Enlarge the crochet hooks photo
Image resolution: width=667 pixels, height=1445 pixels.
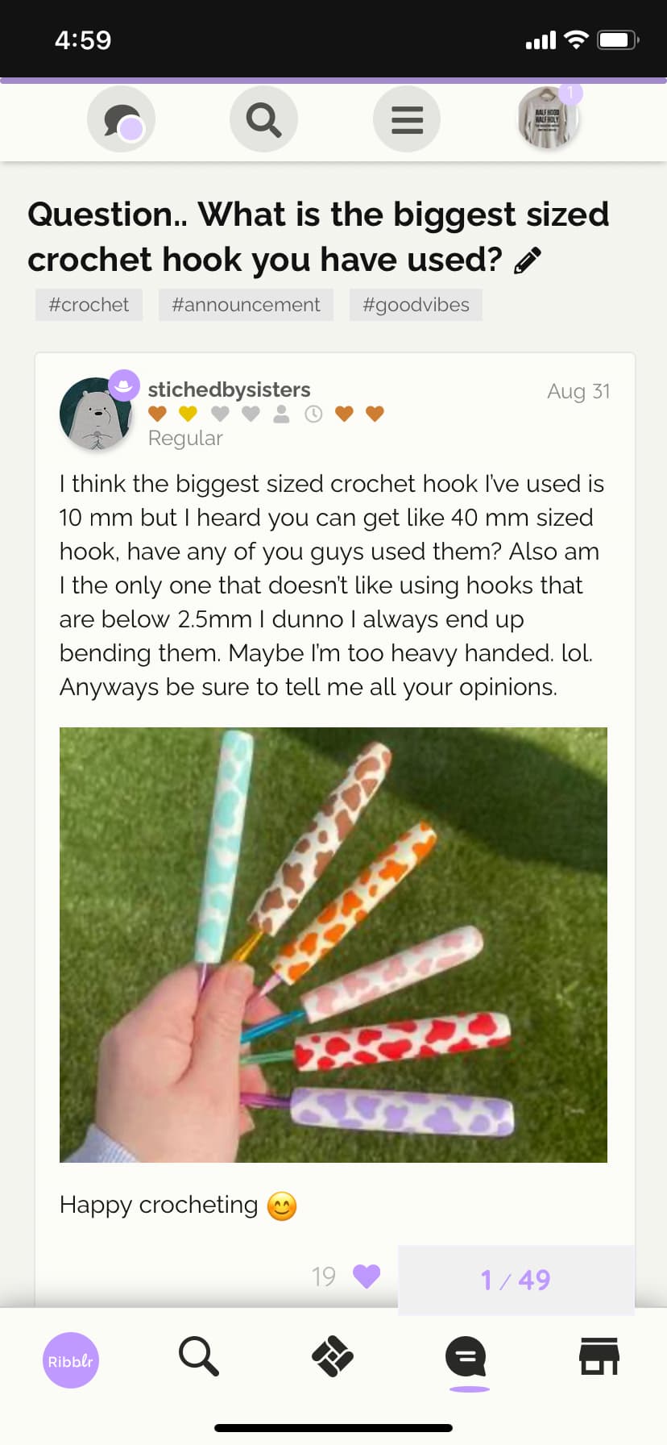pyautogui.click(x=333, y=944)
